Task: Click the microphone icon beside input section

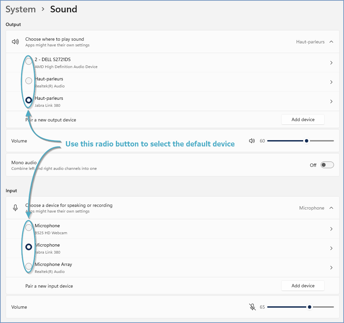Action: coord(15,208)
